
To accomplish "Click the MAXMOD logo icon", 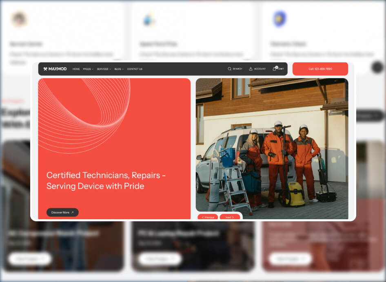I will click(45, 69).
